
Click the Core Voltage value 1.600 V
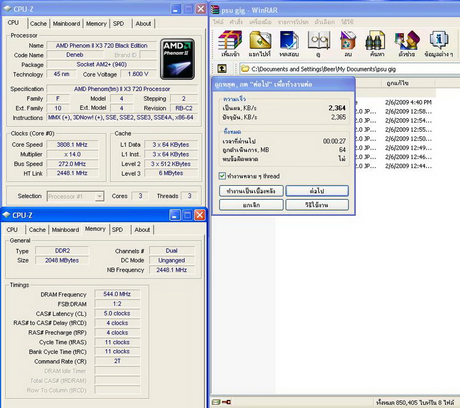138,74
